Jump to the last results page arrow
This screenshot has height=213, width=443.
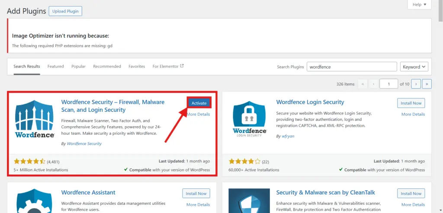[x=427, y=84]
